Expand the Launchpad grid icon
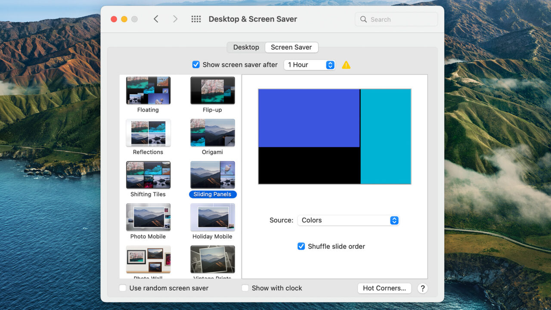 pyautogui.click(x=196, y=19)
